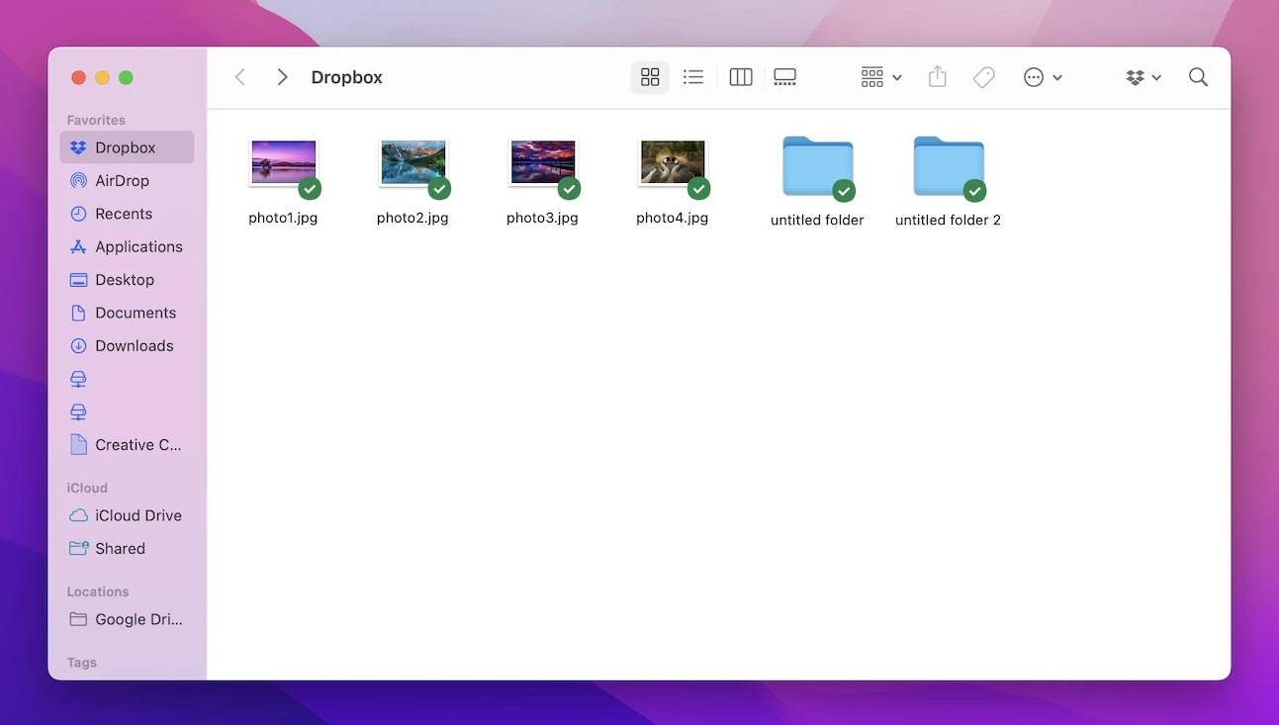This screenshot has height=725, width=1279.
Task: Open the Share icon in toolbar
Action: pyautogui.click(x=937, y=76)
